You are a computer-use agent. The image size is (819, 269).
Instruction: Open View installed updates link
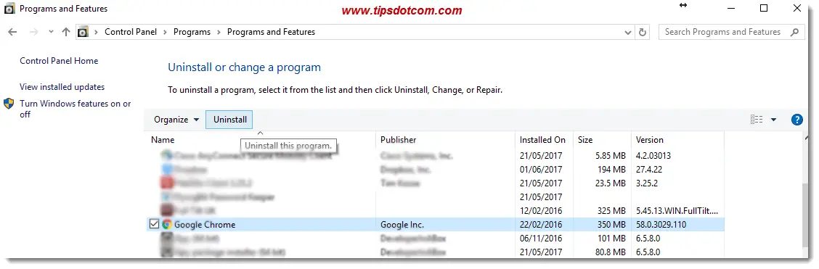62,87
